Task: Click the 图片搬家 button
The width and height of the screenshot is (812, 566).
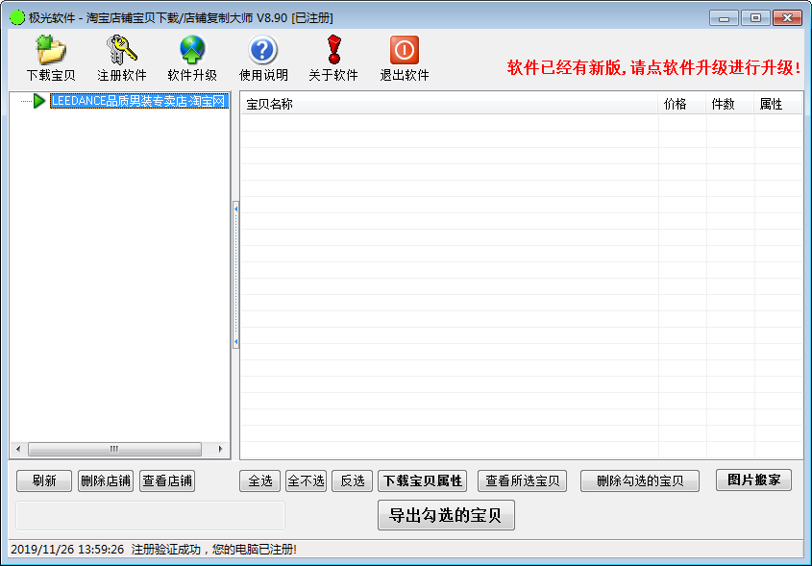Action: click(754, 480)
